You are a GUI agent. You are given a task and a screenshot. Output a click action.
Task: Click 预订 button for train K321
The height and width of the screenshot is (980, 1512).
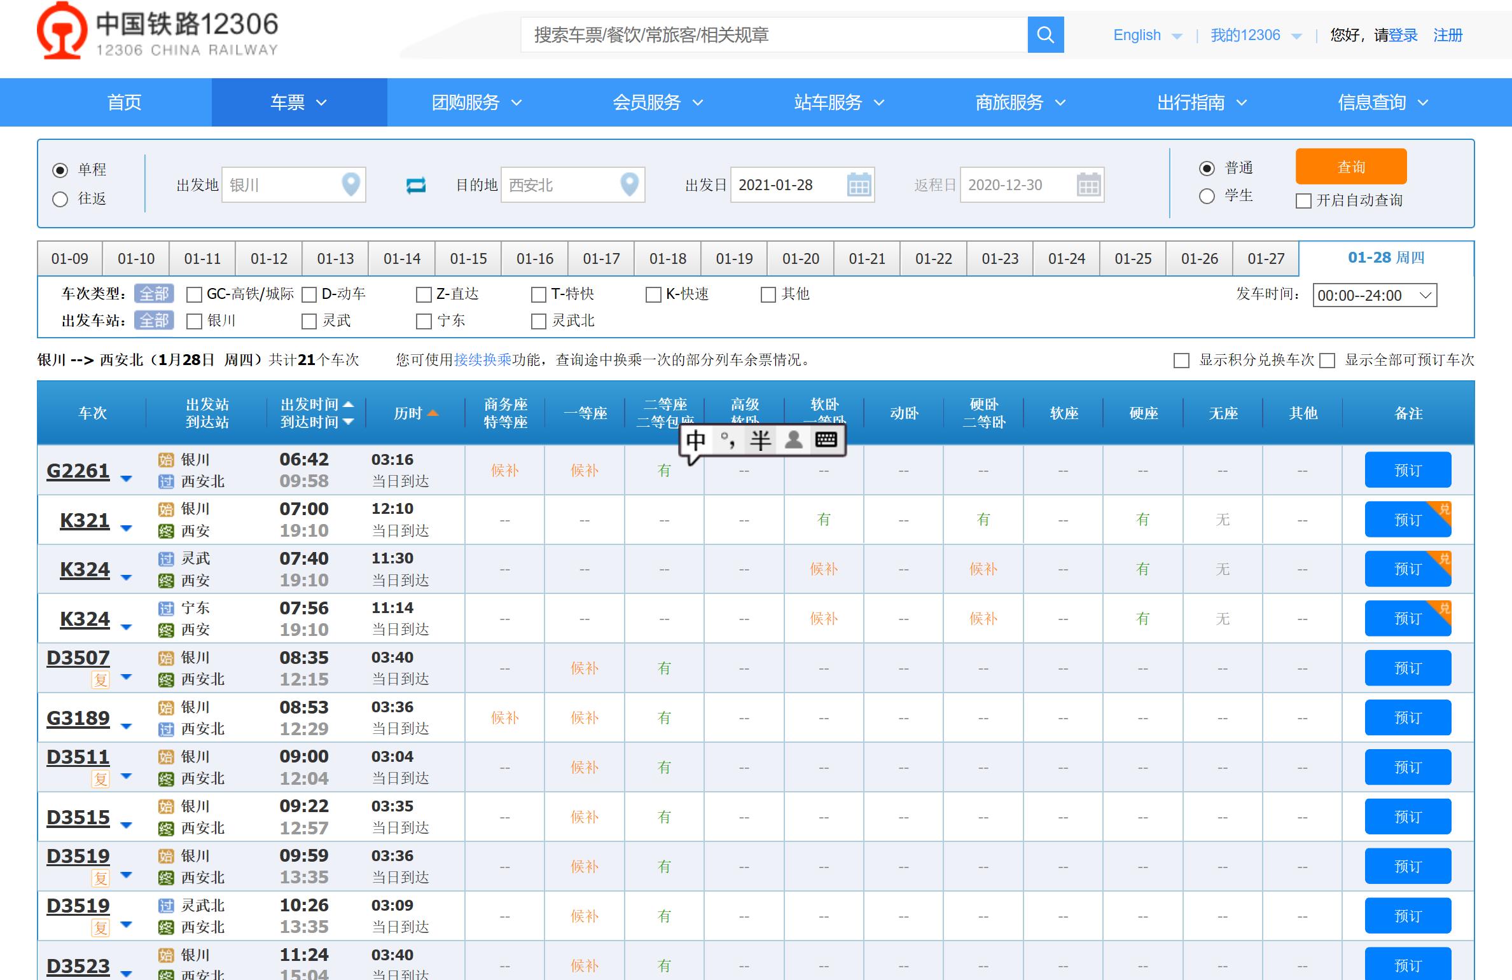(1407, 520)
